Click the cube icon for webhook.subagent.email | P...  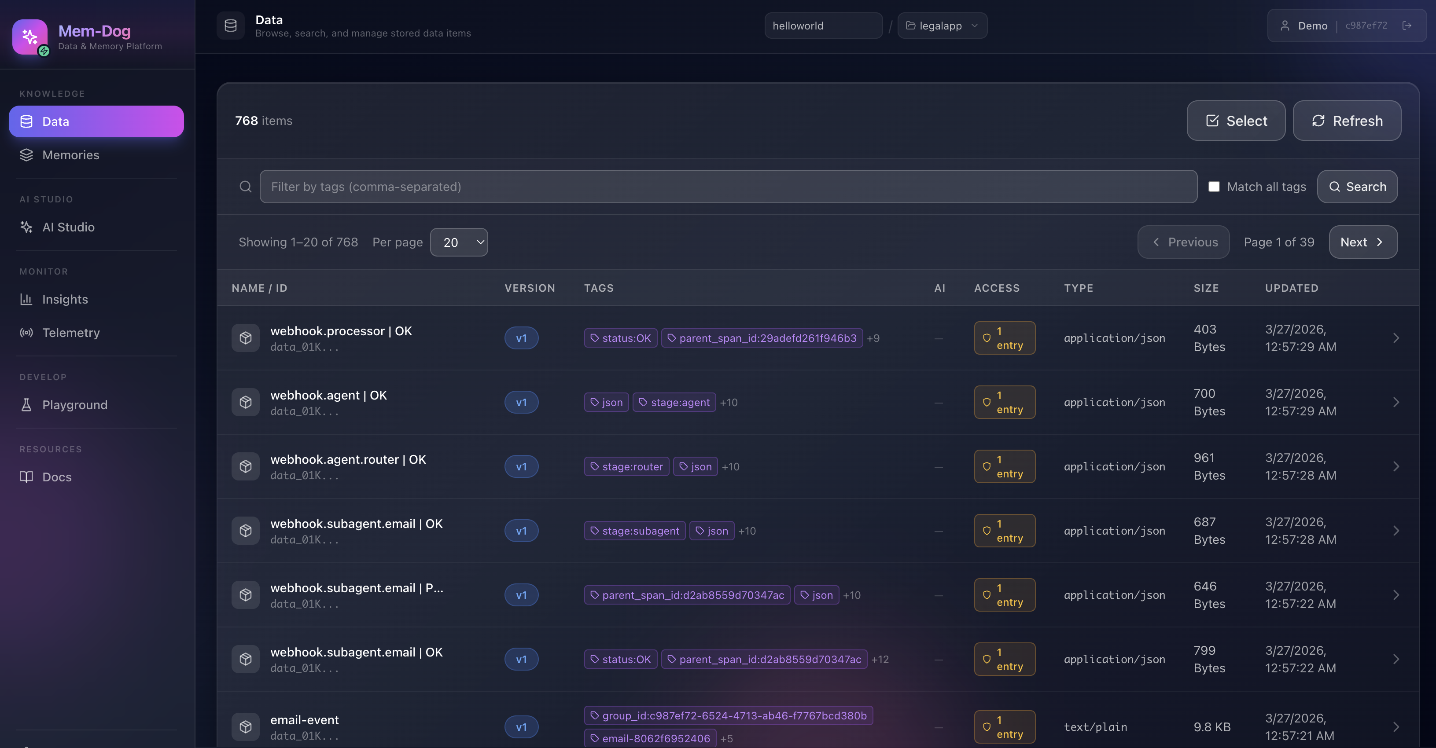[245, 595]
